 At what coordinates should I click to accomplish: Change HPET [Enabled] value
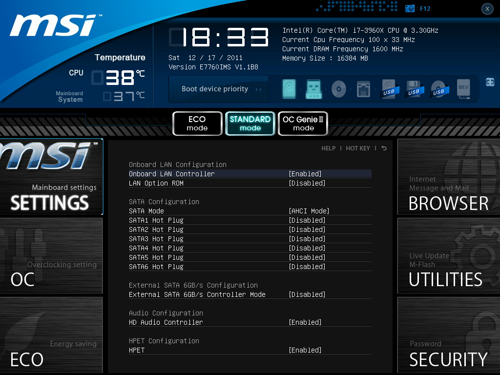[x=305, y=350]
